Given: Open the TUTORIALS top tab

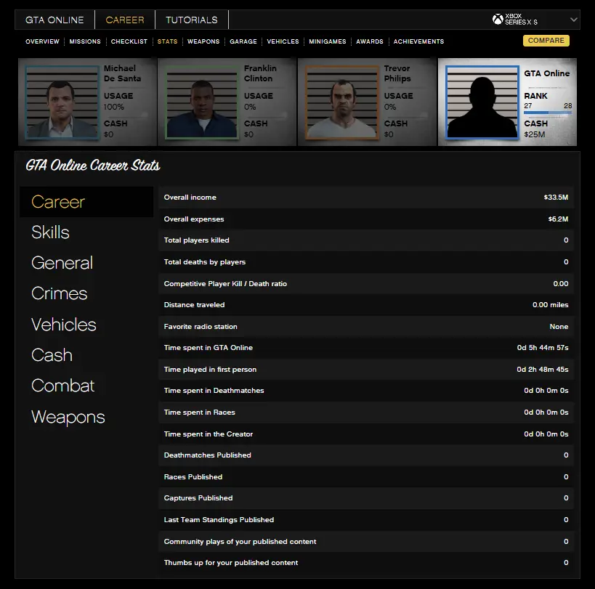Looking at the screenshot, I should [192, 20].
